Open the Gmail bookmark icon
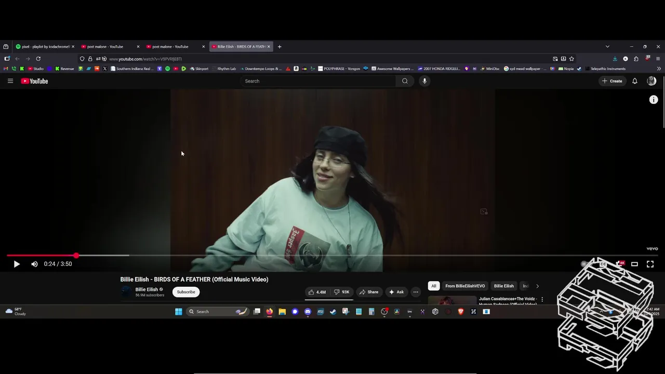The height and width of the screenshot is (374, 665). coord(6,69)
